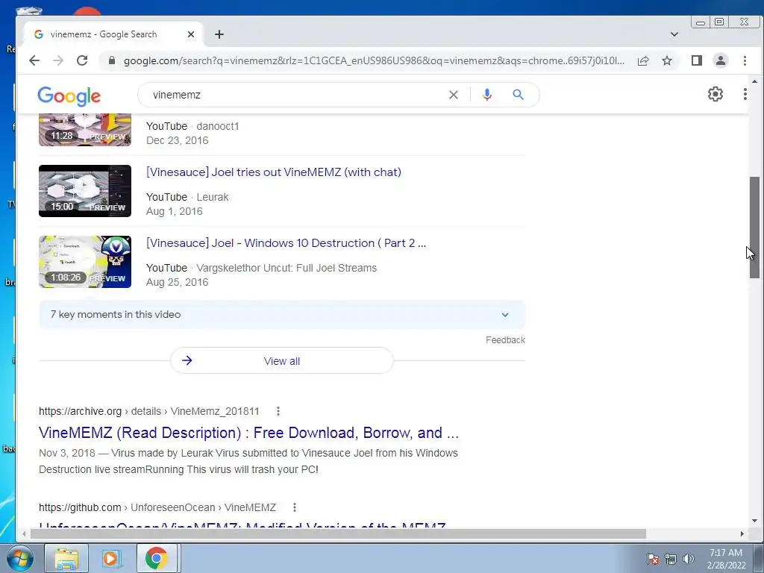The image size is (764, 573).
Task: Share this page using the share icon
Action: [643, 60]
